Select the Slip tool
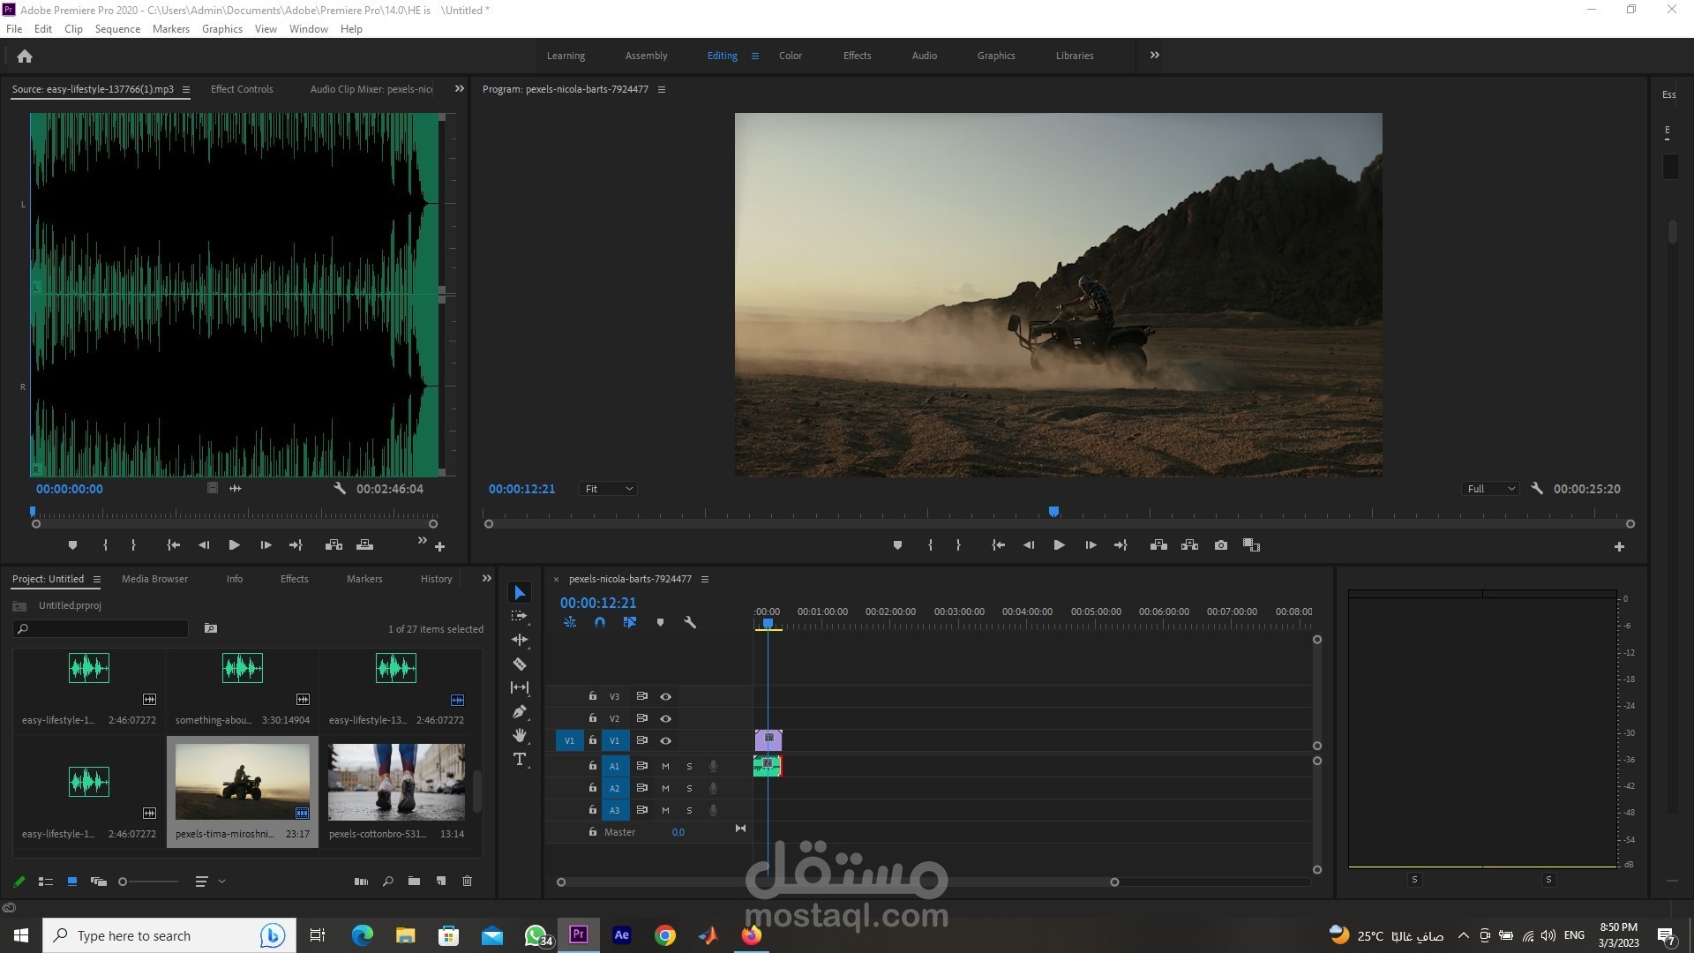The image size is (1694, 953). 520,687
